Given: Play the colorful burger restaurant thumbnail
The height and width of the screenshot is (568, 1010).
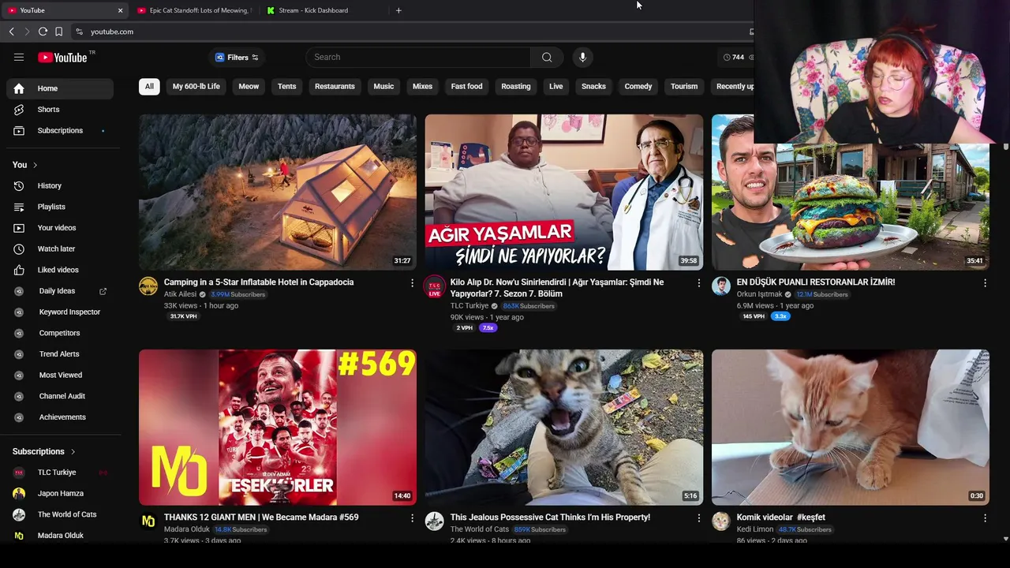Looking at the screenshot, I should [851, 192].
